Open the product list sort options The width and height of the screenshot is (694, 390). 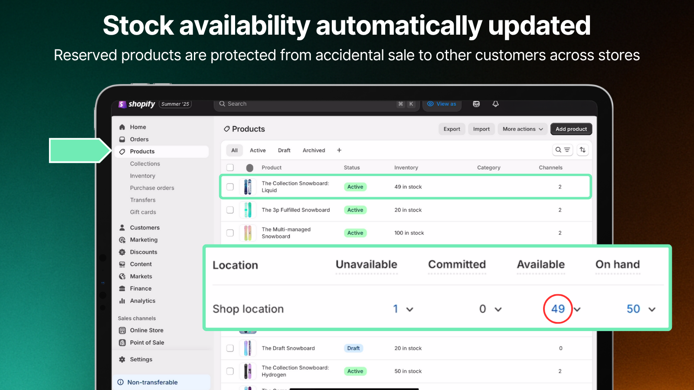click(583, 150)
